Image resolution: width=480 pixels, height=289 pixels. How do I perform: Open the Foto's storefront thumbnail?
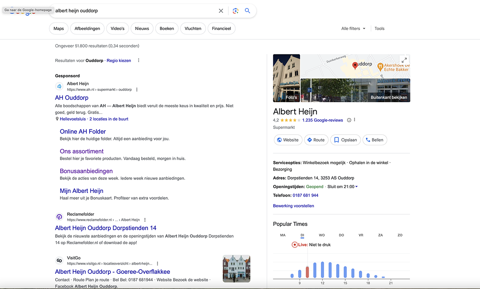coord(286,78)
